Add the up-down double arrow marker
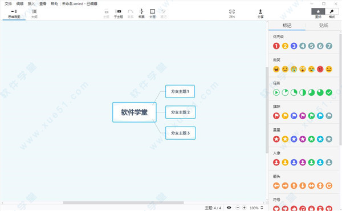The width and height of the screenshot is (342, 211). click(x=320, y=186)
